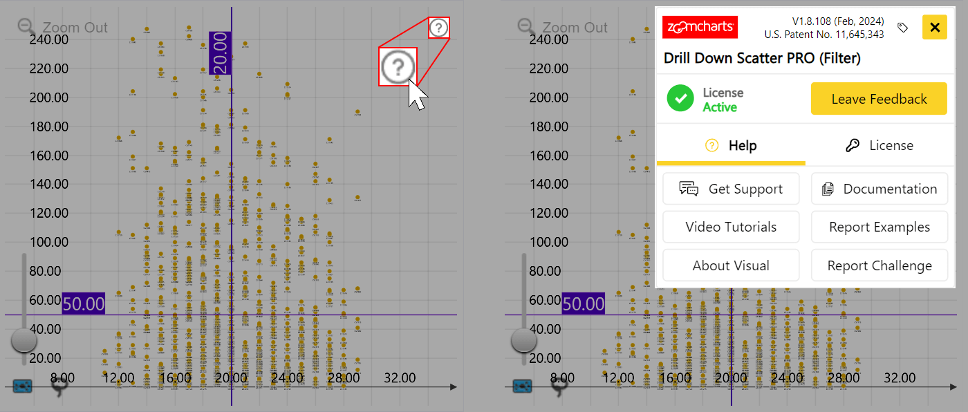The height and width of the screenshot is (412, 968).
Task: Open Documentation from the Help panel
Action: pos(879,189)
